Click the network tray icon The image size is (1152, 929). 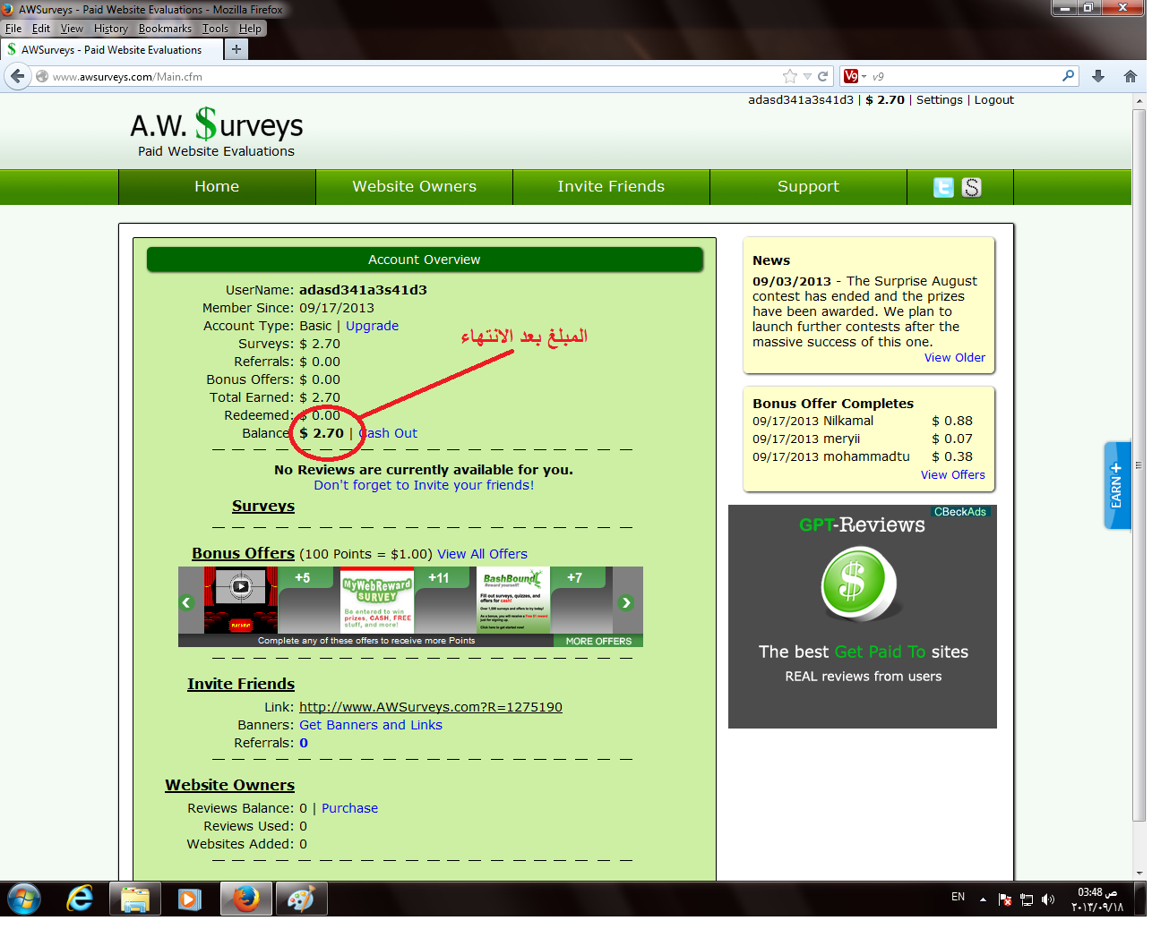(x=1027, y=899)
